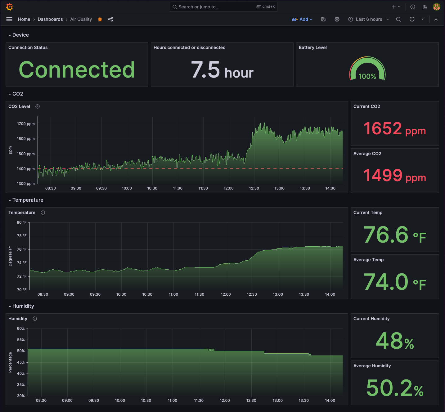Open the help question-mark menu

tap(413, 7)
